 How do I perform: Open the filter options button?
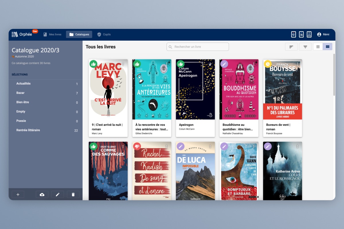click(x=305, y=47)
